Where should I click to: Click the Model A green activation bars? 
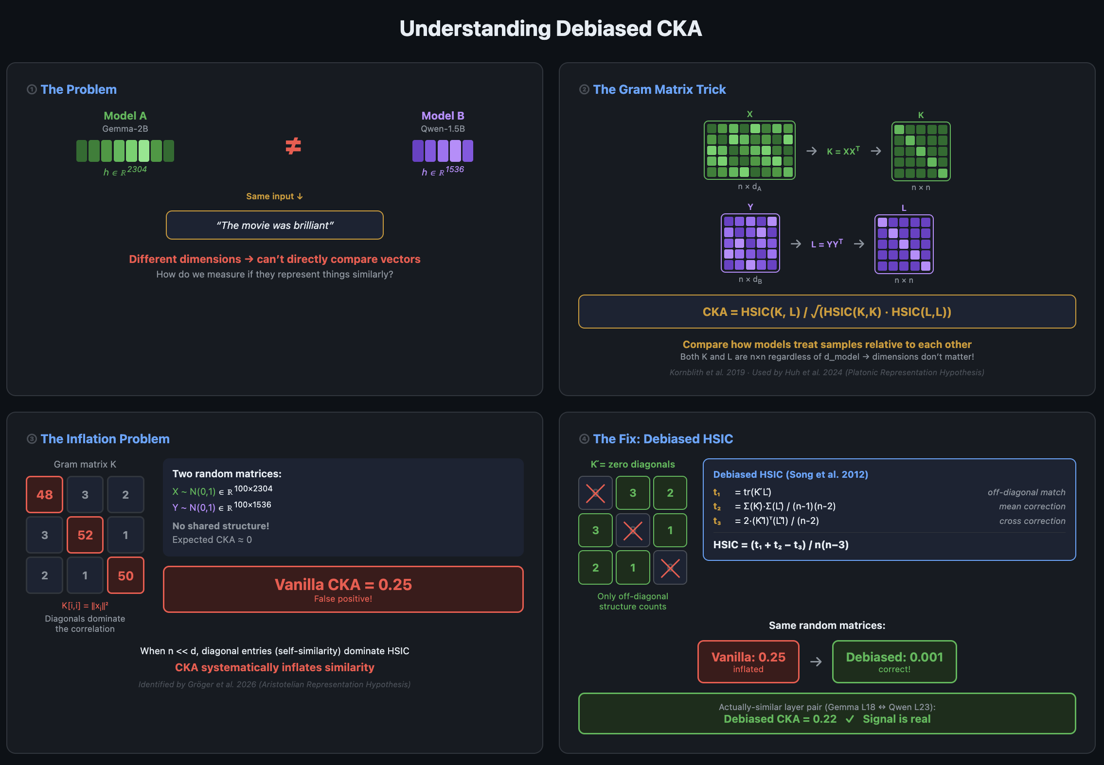point(125,151)
